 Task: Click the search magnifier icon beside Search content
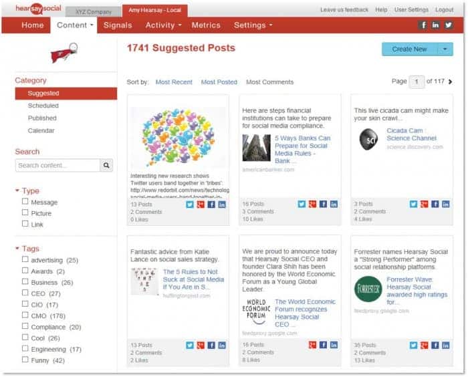tap(106, 165)
